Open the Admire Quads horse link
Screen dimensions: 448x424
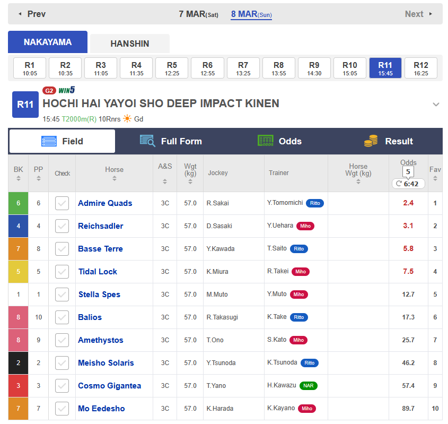pyautogui.click(x=105, y=203)
